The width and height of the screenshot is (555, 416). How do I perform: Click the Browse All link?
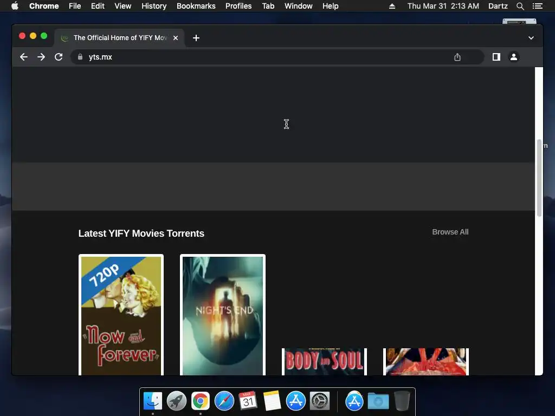450,232
